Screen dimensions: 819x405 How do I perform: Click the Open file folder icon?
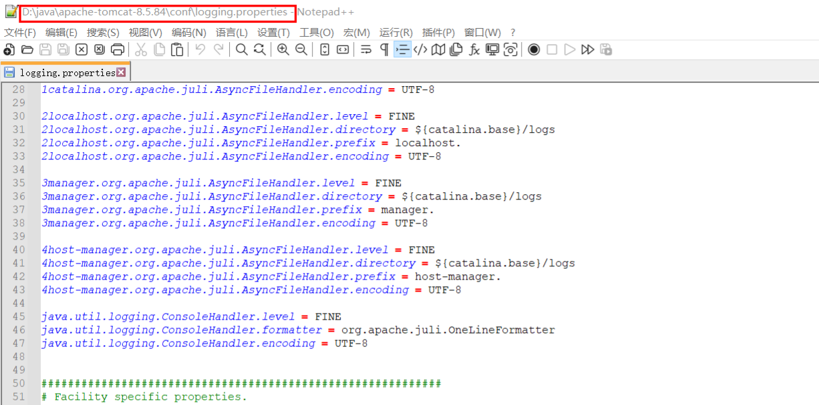point(27,49)
